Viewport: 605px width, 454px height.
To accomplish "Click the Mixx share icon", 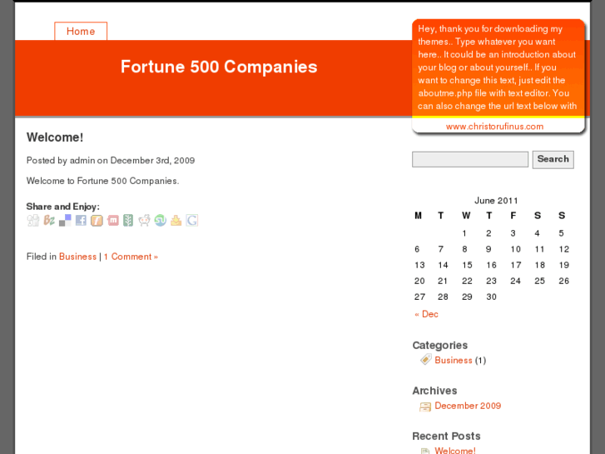I will tap(112, 221).
